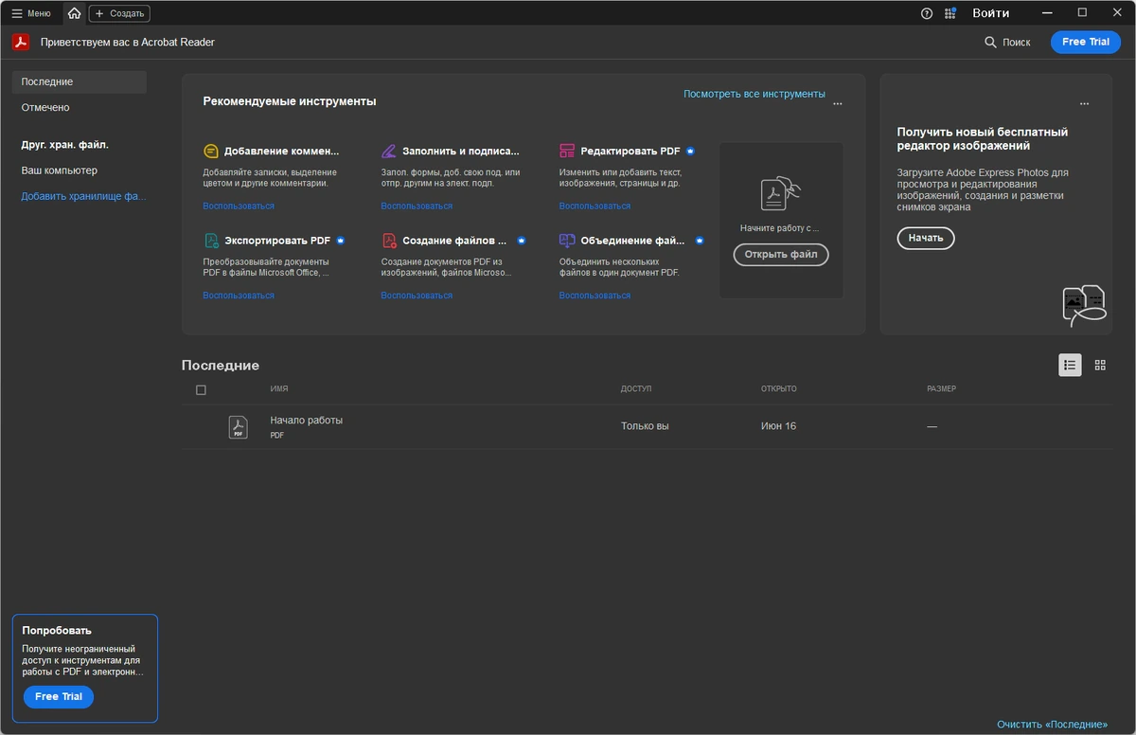Minimize the Acrobat Reader window

(x=1047, y=13)
